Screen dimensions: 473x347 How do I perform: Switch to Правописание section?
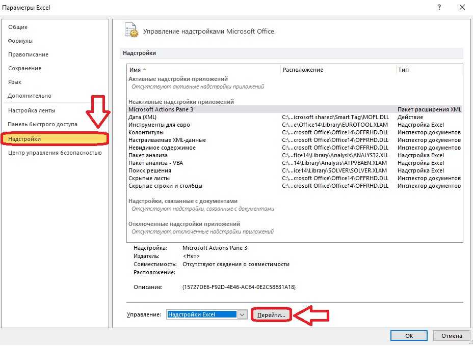pos(28,54)
